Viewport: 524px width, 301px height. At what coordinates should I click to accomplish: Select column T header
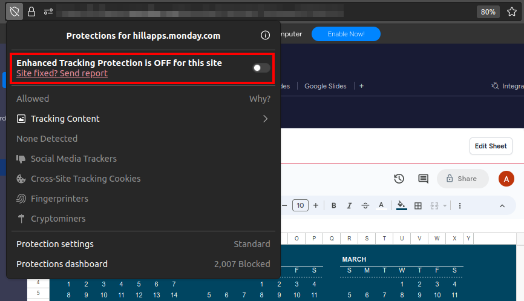(384, 239)
